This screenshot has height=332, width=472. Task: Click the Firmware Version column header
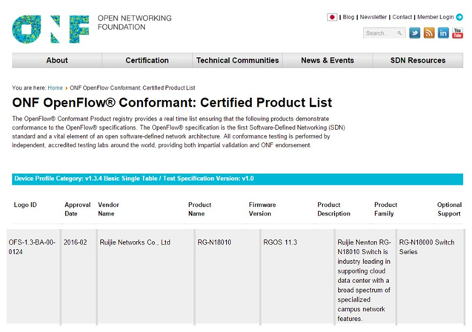(262, 209)
